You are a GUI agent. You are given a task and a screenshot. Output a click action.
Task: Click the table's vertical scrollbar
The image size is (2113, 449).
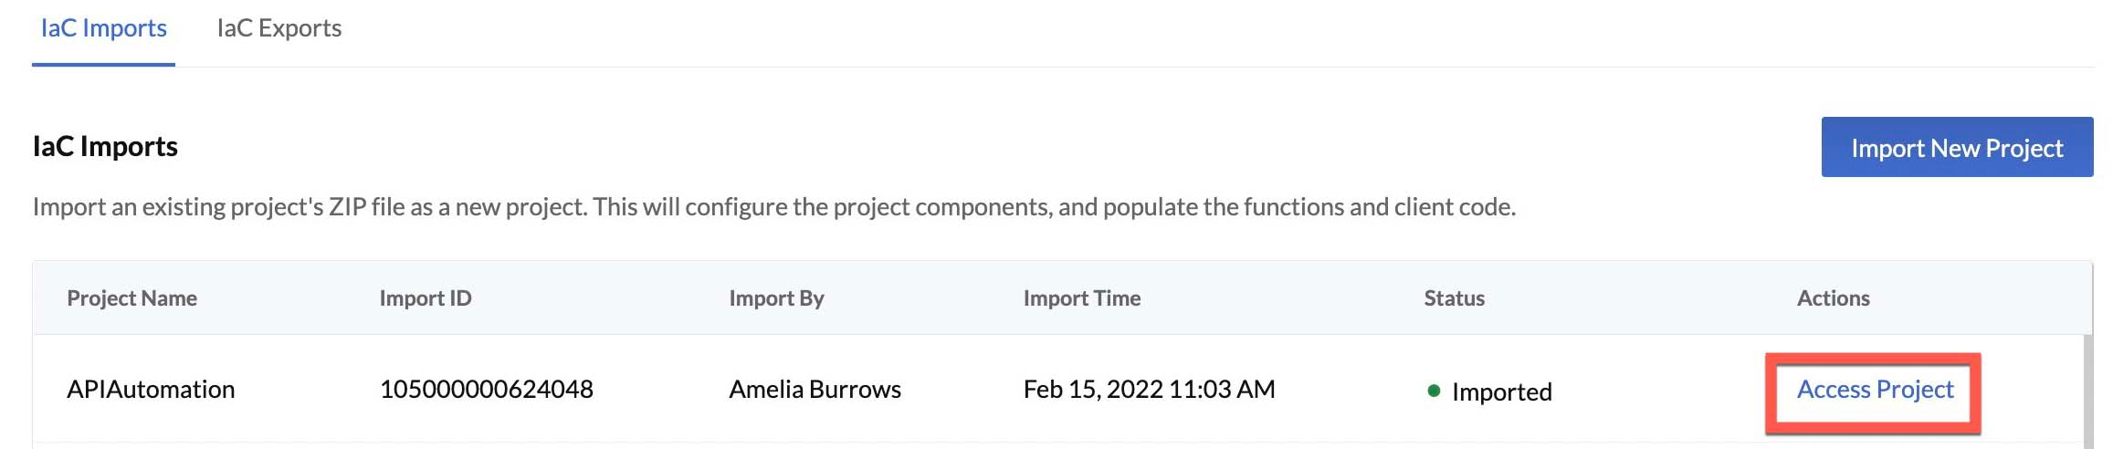2087,392
